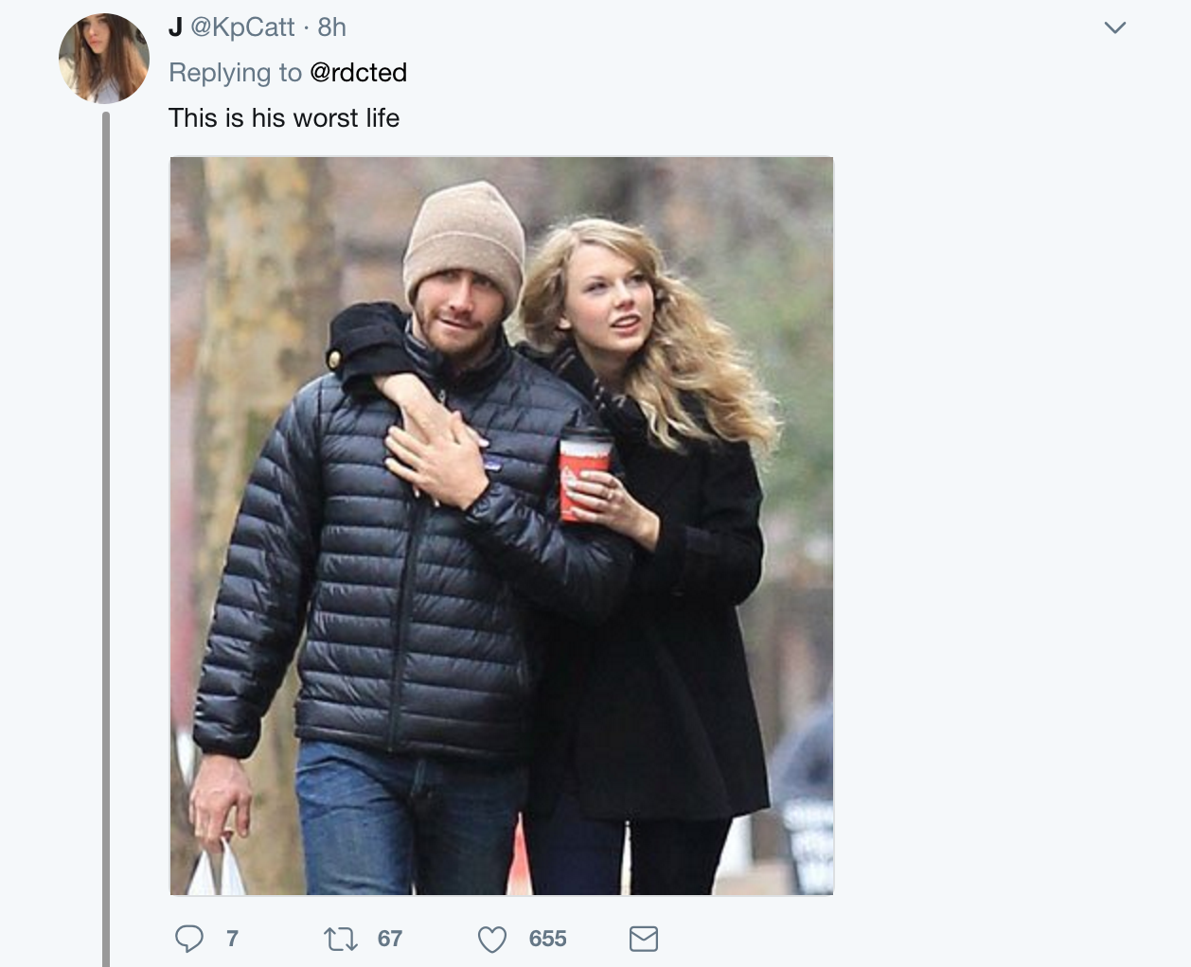Like the tweet with the heart icon

[x=491, y=939]
